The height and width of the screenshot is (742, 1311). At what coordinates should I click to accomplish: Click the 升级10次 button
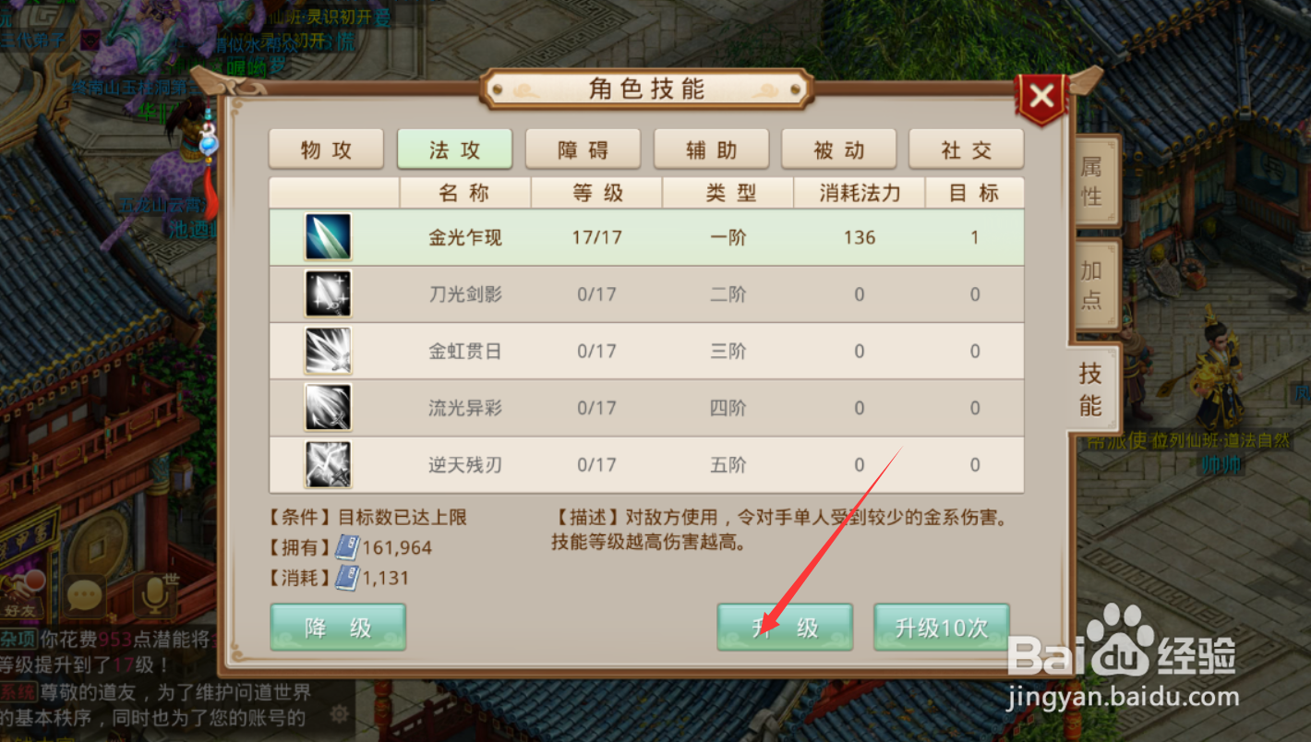tap(942, 628)
